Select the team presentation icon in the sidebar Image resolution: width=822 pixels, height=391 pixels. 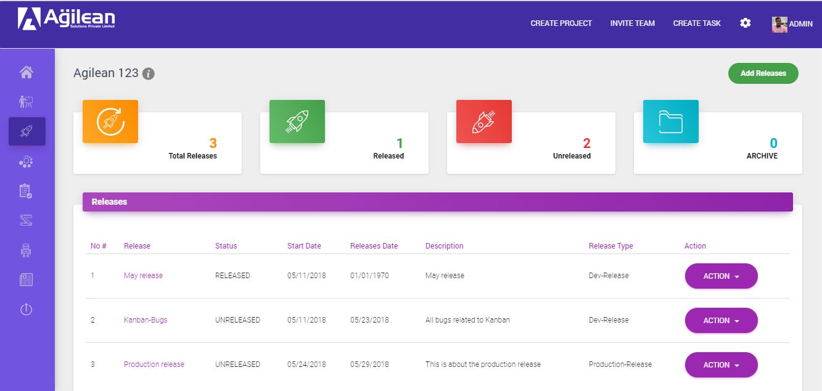point(27,101)
